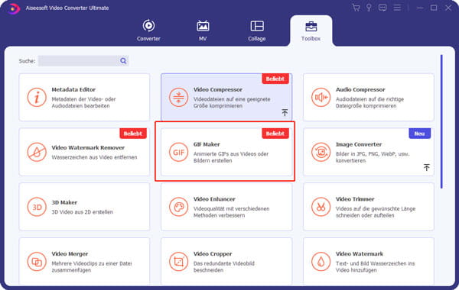This screenshot has width=459, height=290.
Task: Click the Video Watermark Remover icon
Action: point(37,152)
